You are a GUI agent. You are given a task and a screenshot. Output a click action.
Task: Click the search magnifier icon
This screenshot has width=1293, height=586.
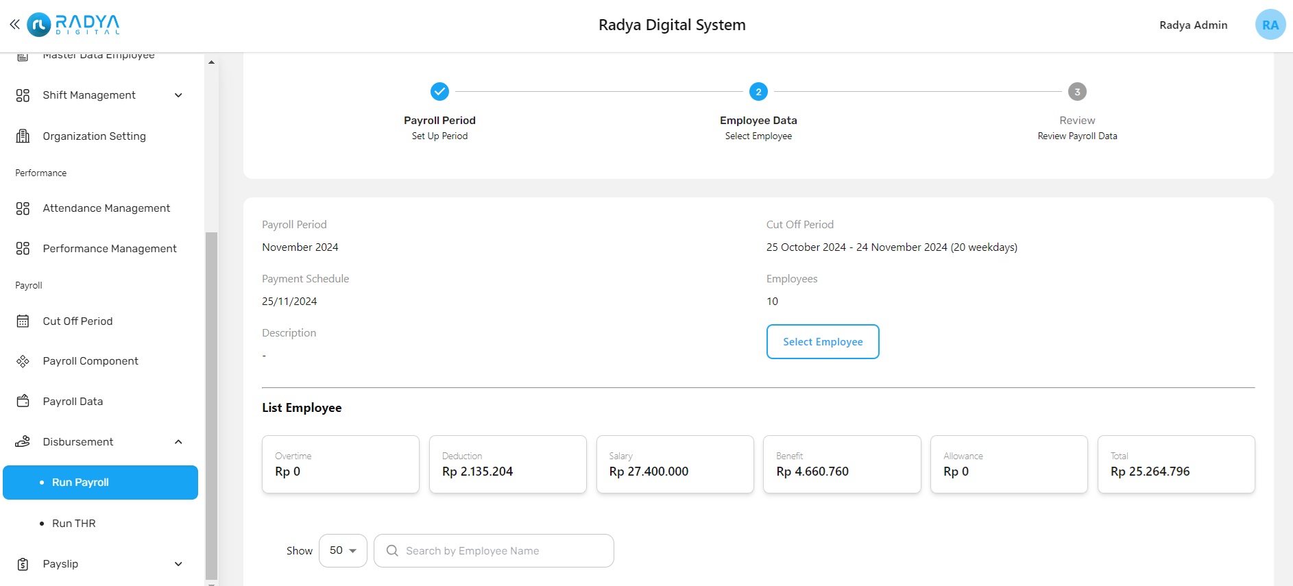click(x=392, y=550)
